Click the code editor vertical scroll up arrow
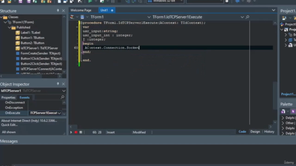The image size is (296, 166). pyautogui.click(x=275, y=23)
